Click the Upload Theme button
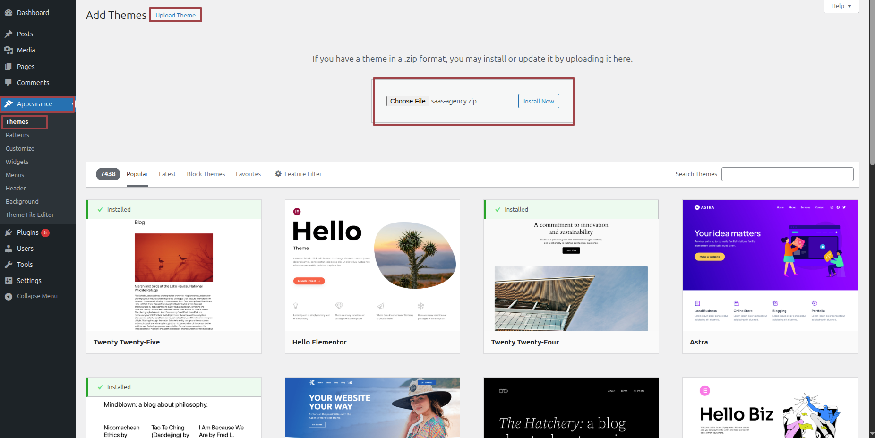The image size is (875, 438). click(176, 15)
